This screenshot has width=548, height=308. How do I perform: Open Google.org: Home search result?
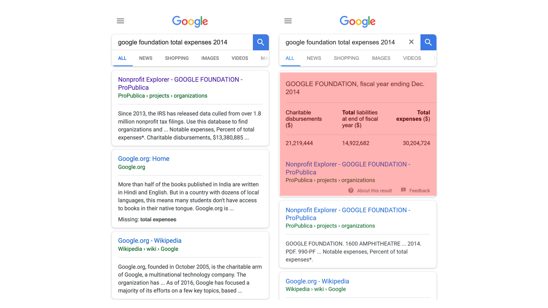coord(144,159)
